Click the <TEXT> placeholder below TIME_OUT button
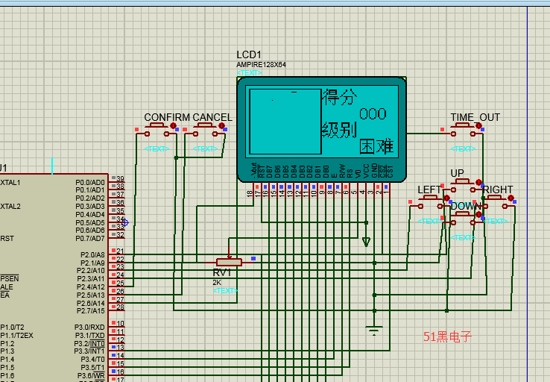 (x=463, y=149)
